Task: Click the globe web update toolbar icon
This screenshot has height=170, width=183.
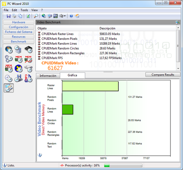Action: click(x=44, y=16)
